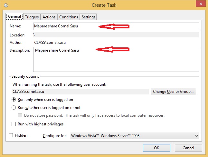This screenshot has width=208, height=157.
Task: Switch to the Conditions tab
Action: (69, 17)
